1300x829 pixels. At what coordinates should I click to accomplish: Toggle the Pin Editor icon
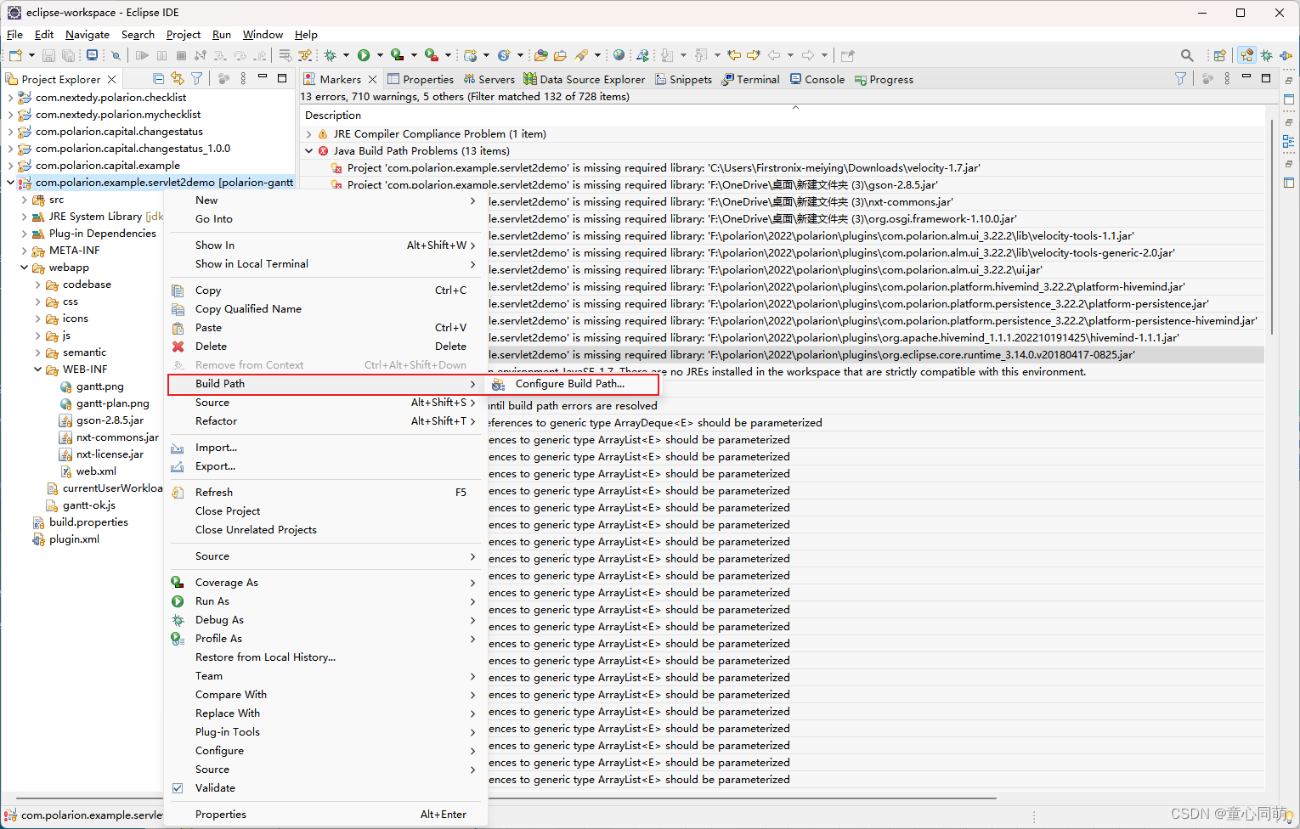point(847,55)
